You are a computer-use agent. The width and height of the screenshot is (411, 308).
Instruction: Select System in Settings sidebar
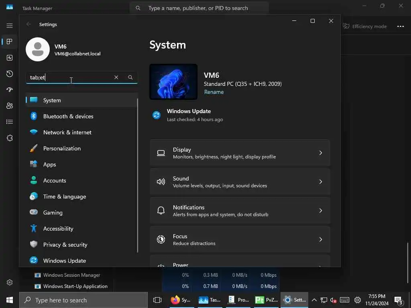point(81,100)
